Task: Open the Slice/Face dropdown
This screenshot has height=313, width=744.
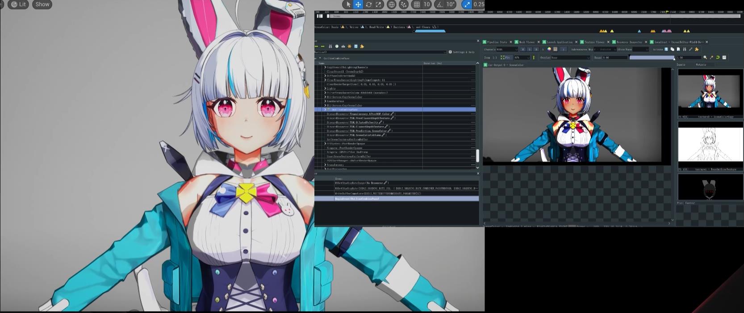Action: tap(640, 50)
